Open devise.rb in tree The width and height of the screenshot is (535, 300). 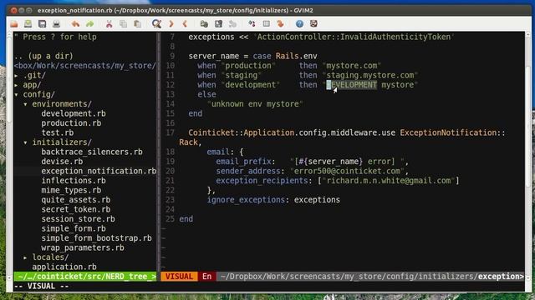click(x=62, y=162)
